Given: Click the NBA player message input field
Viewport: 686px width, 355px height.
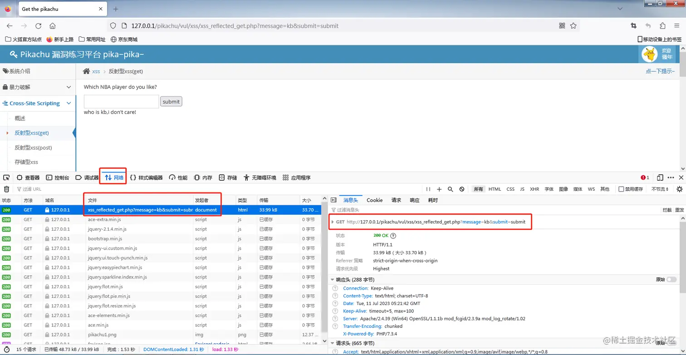Looking at the screenshot, I should click(x=121, y=102).
